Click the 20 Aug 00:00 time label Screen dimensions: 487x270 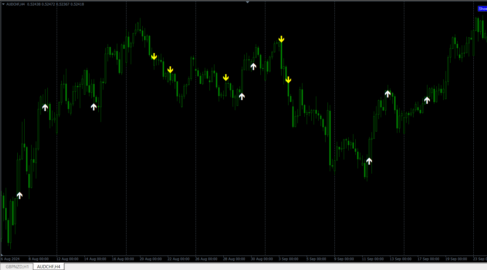(x=151, y=259)
